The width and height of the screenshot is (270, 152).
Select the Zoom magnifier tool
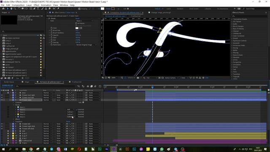pos(15,8)
